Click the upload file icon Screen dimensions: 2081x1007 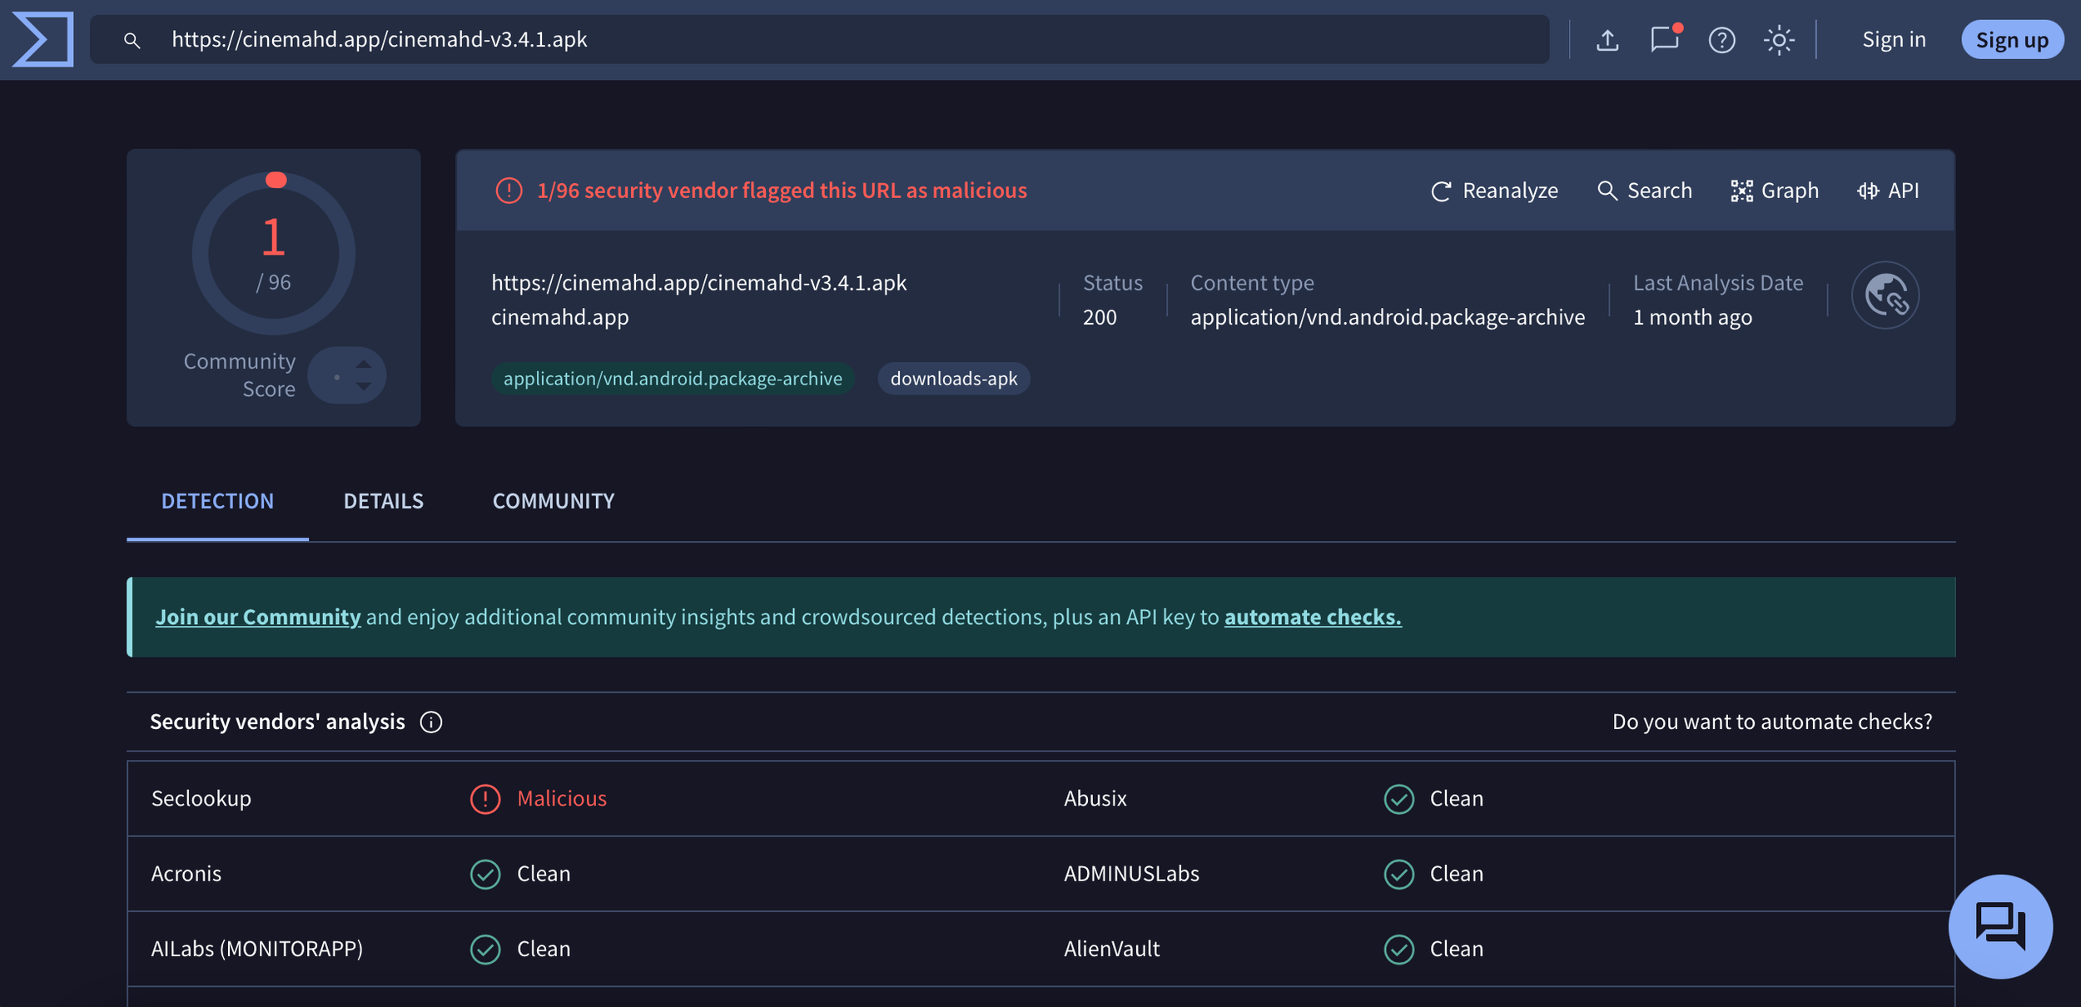(1607, 40)
